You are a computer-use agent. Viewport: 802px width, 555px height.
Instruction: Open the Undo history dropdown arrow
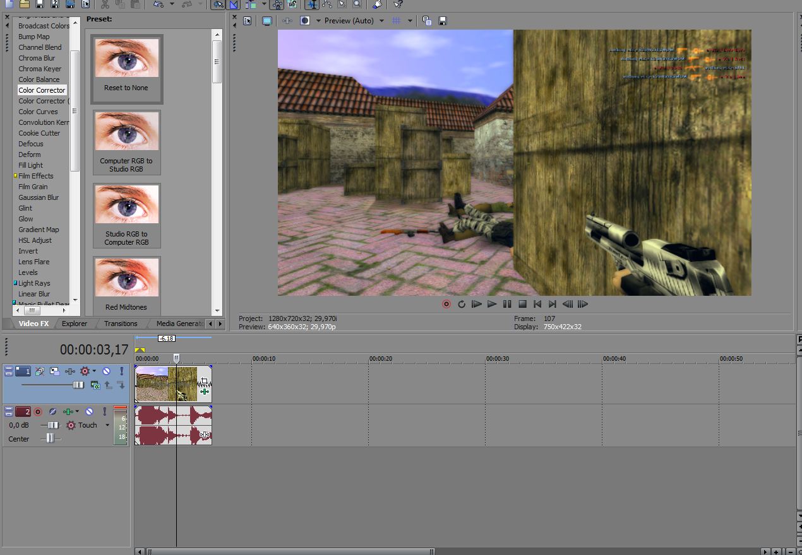pyautogui.click(x=172, y=4)
